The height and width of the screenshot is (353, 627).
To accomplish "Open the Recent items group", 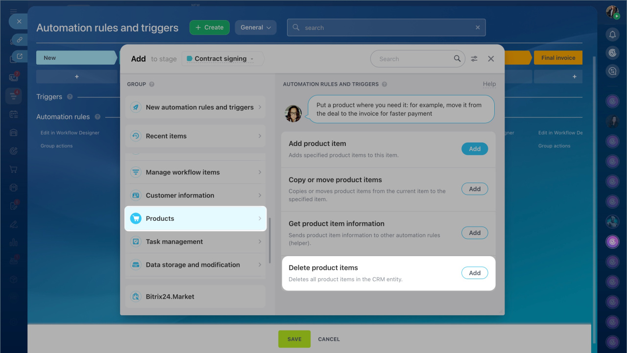I will point(195,136).
